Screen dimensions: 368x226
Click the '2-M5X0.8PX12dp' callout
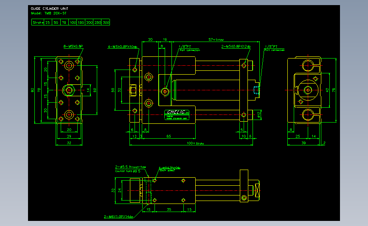tap(236, 47)
